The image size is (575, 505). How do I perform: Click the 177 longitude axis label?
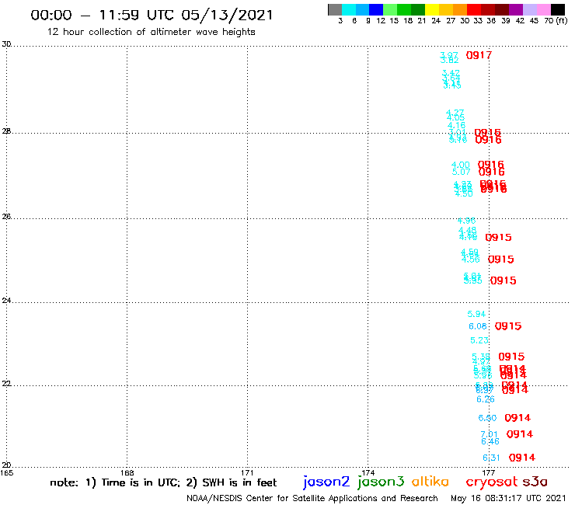(x=489, y=472)
